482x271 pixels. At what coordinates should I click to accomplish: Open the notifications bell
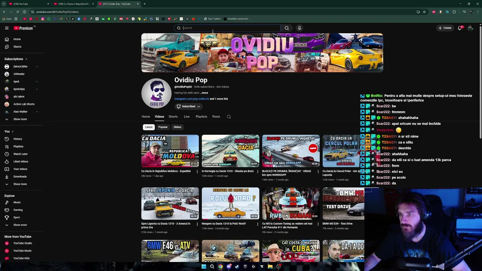pos(459,28)
